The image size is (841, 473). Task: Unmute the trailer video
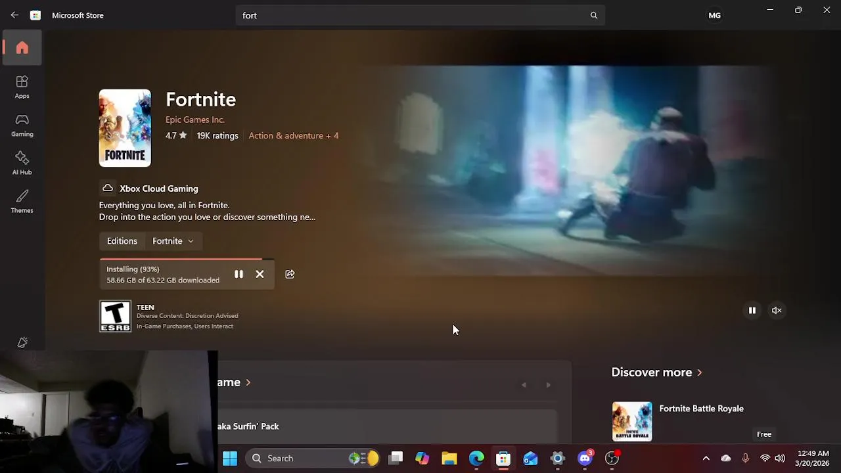click(777, 310)
